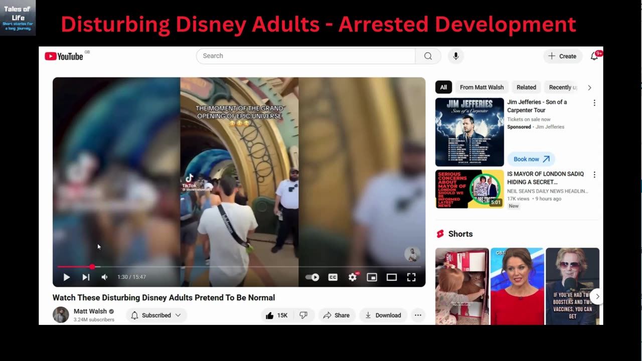Focus the YouTube search field
The image size is (642, 361).
tap(305, 56)
